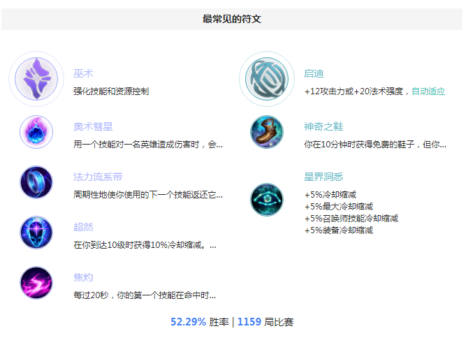Select the Manaflow Band (法力流系带) ring icon
Image resolution: width=468 pixels, height=345 pixels.
(x=36, y=182)
